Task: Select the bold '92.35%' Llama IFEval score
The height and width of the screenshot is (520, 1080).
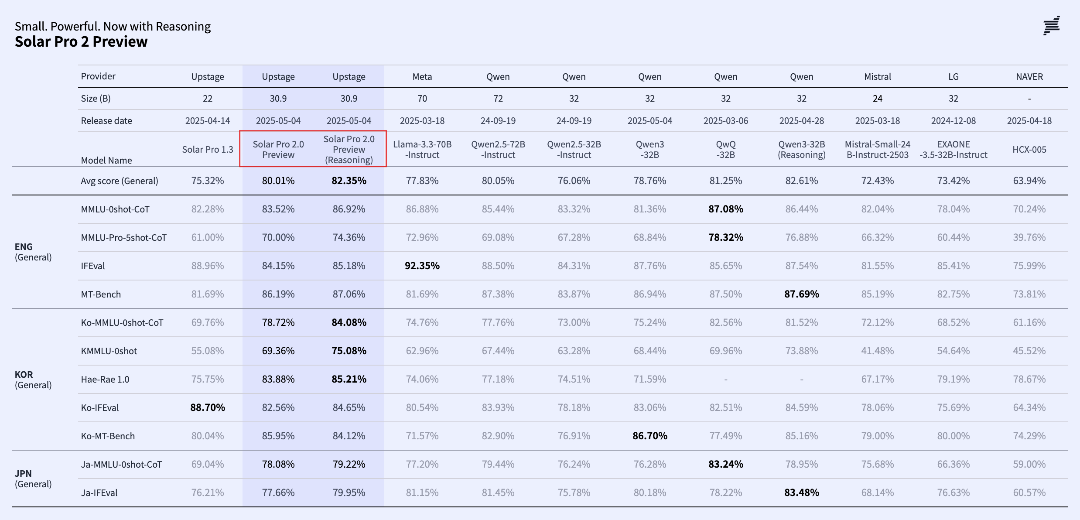Action: [x=422, y=266]
